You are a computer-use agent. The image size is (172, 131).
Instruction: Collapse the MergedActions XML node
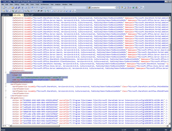[6, 98]
